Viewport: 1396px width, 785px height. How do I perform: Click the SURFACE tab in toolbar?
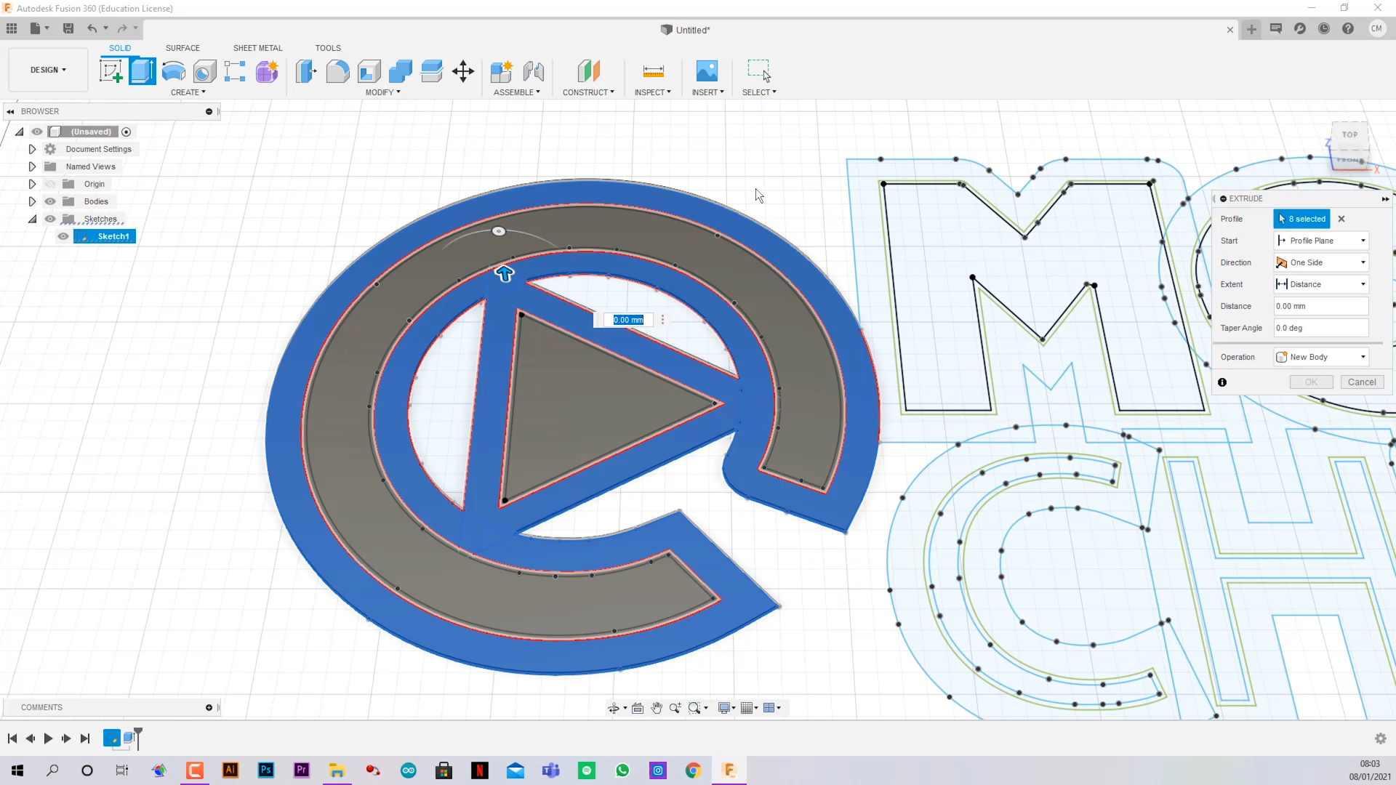pyautogui.click(x=182, y=48)
